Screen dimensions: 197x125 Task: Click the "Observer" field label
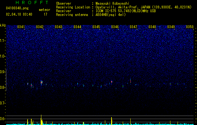click(64, 3)
